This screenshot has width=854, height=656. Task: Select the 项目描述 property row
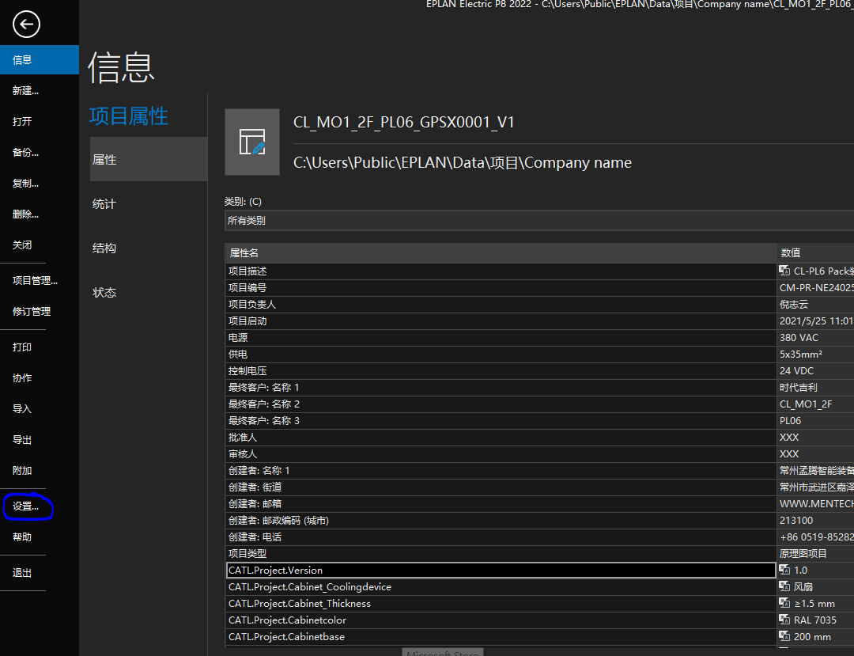pos(501,271)
